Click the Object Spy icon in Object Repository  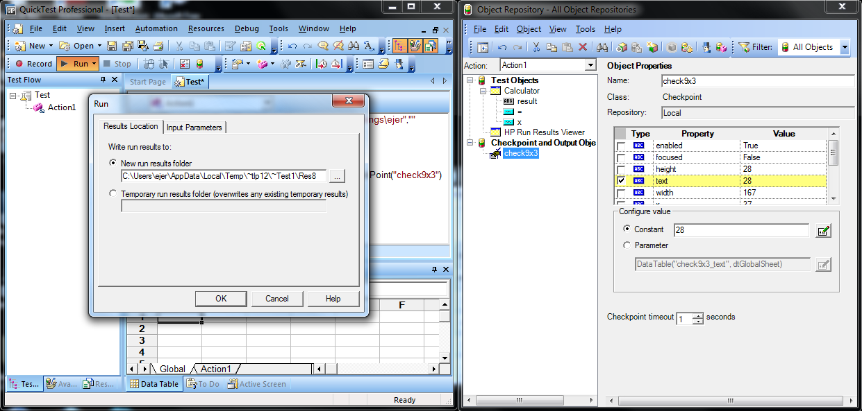coord(706,47)
